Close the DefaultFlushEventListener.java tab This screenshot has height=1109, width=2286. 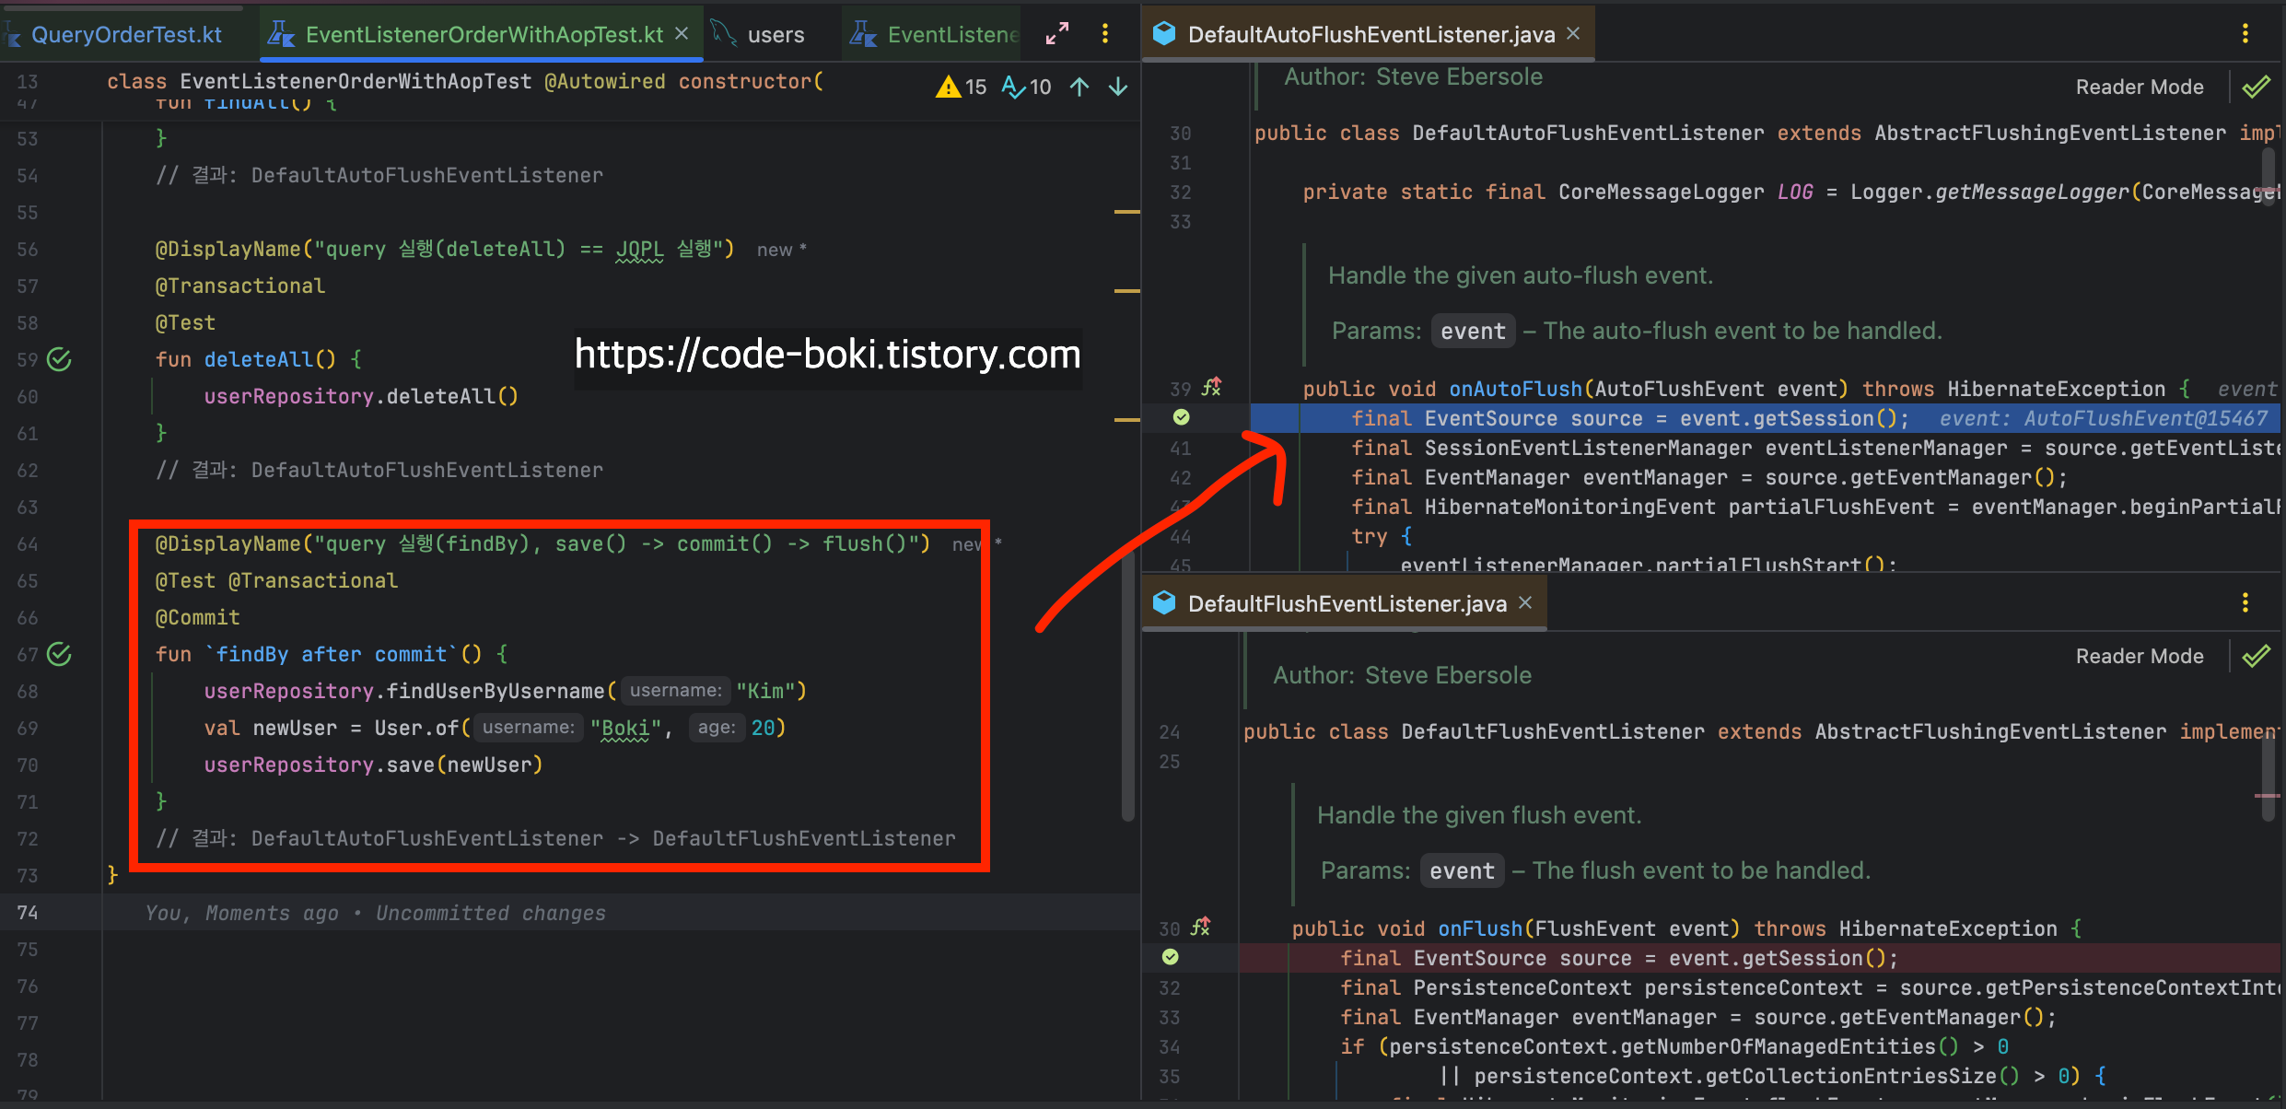(1525, 602)
